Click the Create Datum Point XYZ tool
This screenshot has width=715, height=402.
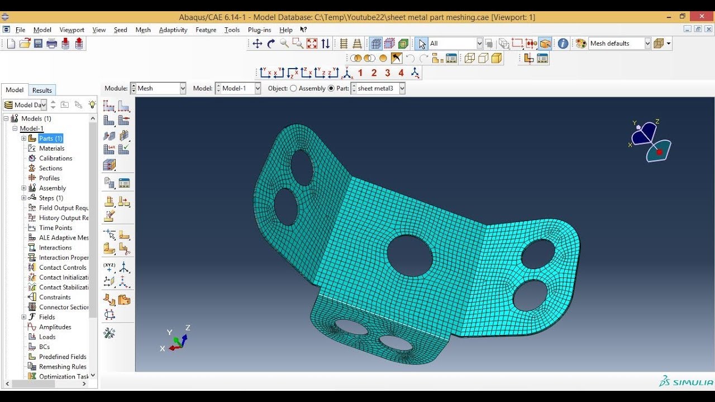(x=109, y=267)
